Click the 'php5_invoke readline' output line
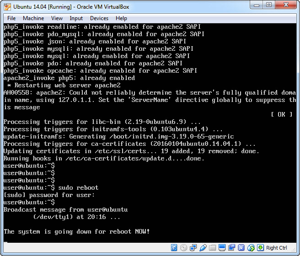 pyautogui.click(x=102, y=27)
